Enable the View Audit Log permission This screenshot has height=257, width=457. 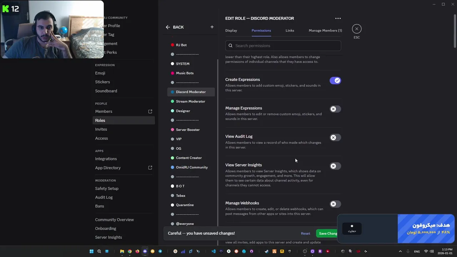click(x=335, y=138)
